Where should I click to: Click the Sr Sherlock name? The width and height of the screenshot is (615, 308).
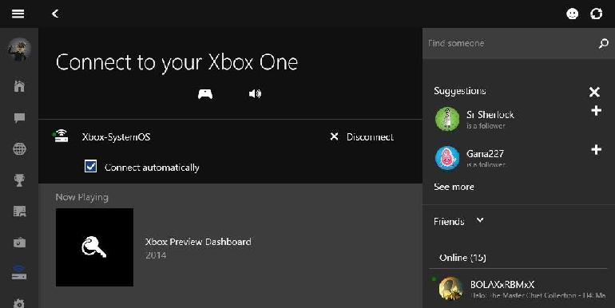pos(490,115)
